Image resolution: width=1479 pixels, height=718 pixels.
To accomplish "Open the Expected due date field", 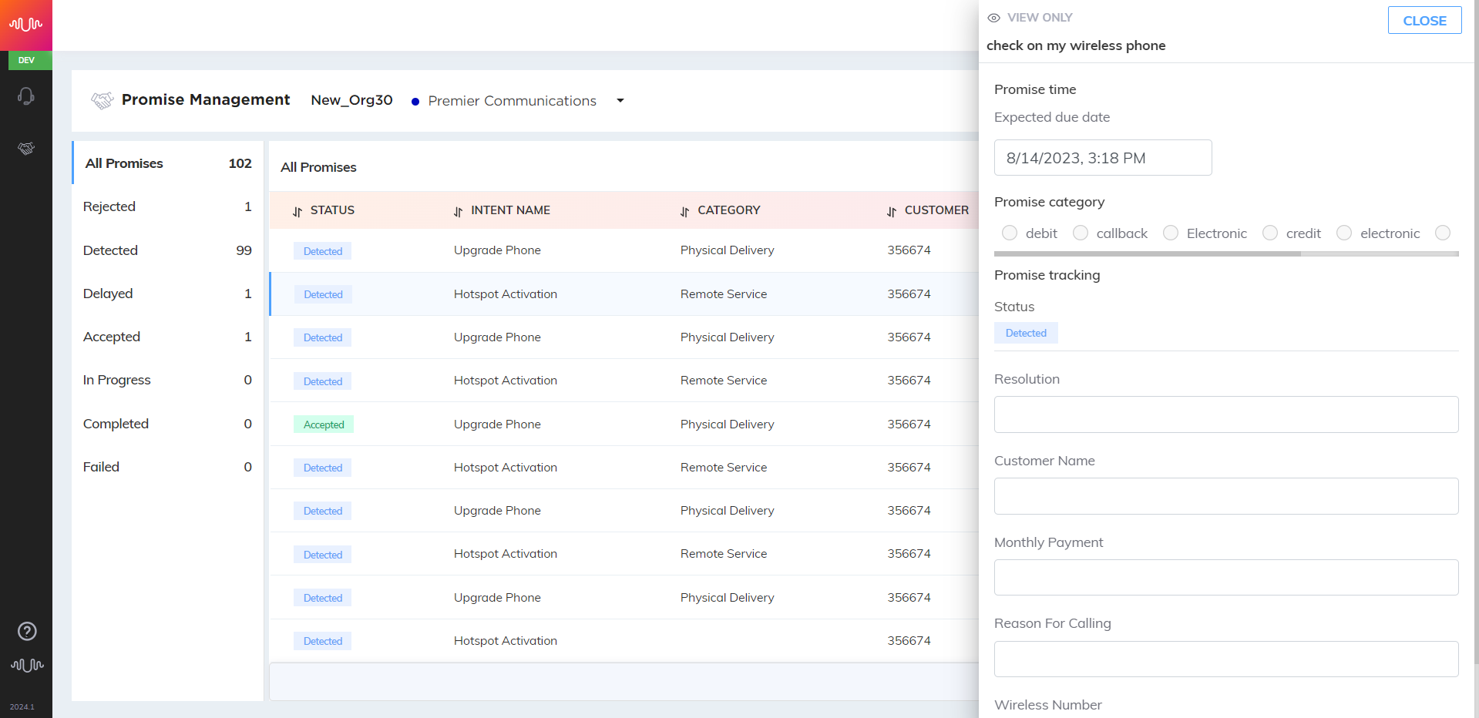I will click(x=1103, y=158).
